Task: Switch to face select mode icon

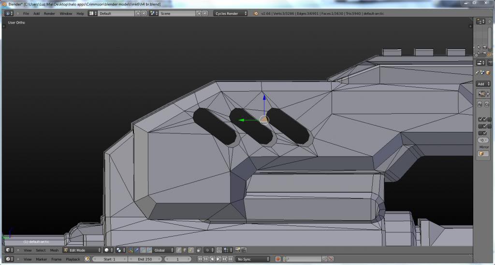Action: [x=191, y=250]
